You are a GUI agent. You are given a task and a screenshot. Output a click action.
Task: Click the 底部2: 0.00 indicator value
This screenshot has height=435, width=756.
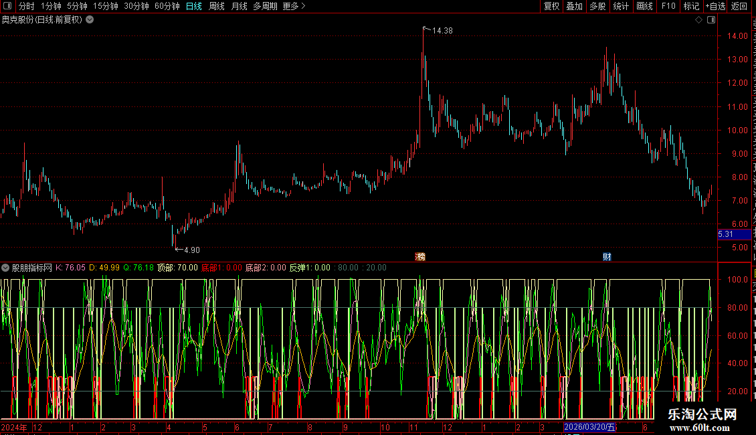[266, 268]
